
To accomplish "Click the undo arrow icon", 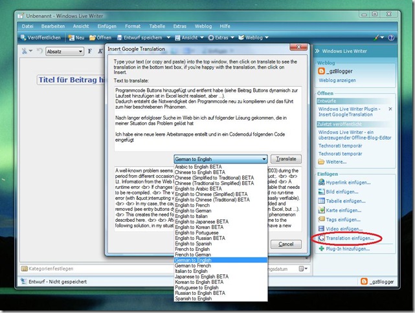I will click(x=39, y=51).
